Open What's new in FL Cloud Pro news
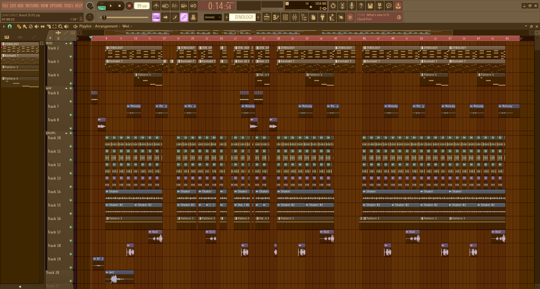This screenshot has width=540, height=289. (x=379, y=17)
